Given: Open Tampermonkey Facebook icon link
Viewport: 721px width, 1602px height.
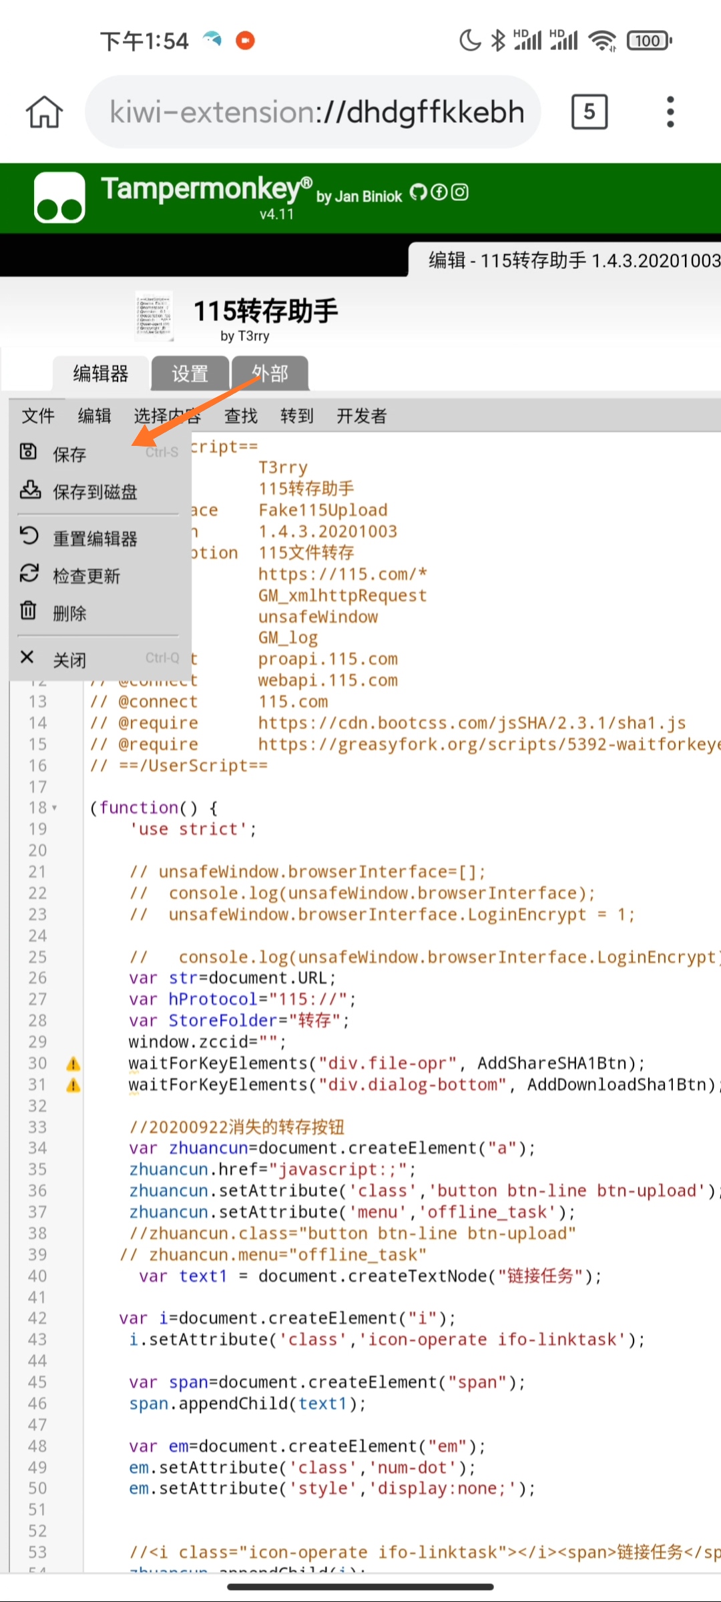Looking at the screenshot, I should click(x=439, y=192).
